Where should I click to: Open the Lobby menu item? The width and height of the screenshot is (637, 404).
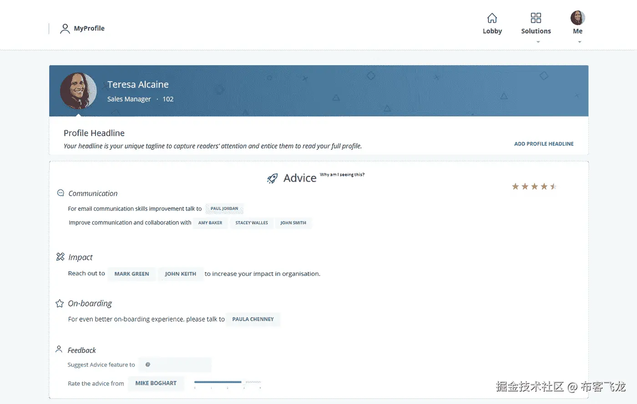492,31
